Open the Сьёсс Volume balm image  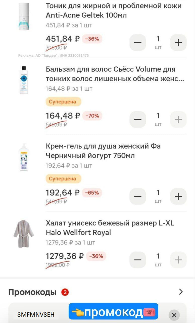[x=24, y=80]
